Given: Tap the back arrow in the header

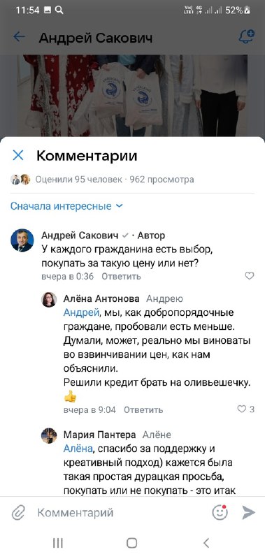Looking at the screenshot, I should tap(19, 37).
